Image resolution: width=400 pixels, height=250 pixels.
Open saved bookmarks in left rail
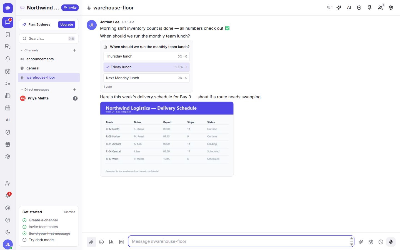[8, 34]
